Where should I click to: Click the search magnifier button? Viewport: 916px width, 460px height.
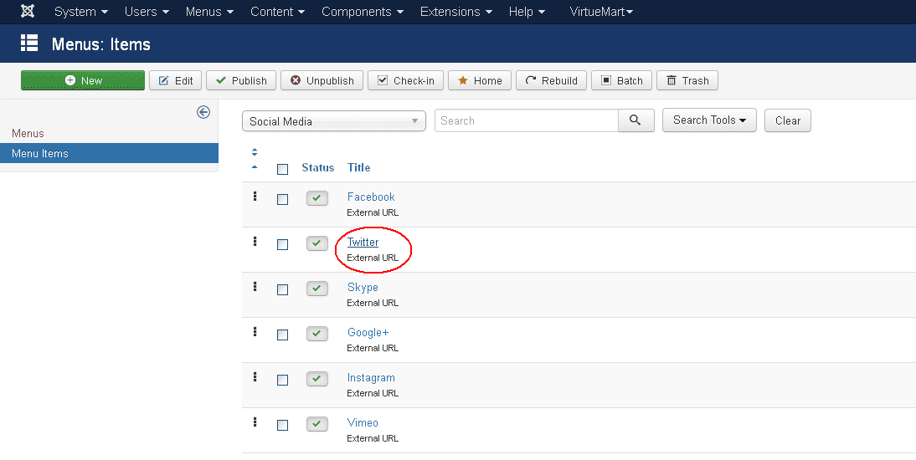[x=636, y=120]
